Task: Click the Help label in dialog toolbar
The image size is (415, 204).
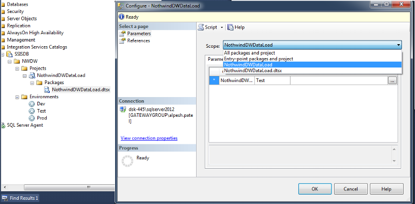Action: click(x=240, y=28)
